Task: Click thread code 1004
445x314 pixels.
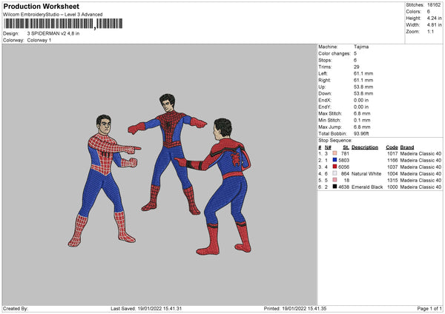Action: point(392,174)
